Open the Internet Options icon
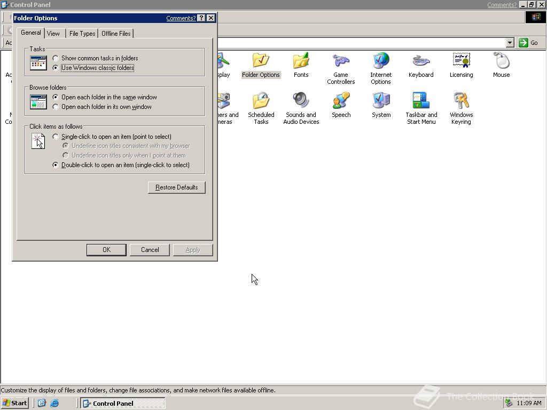This screenshot has height=410, width=547. 380,68
